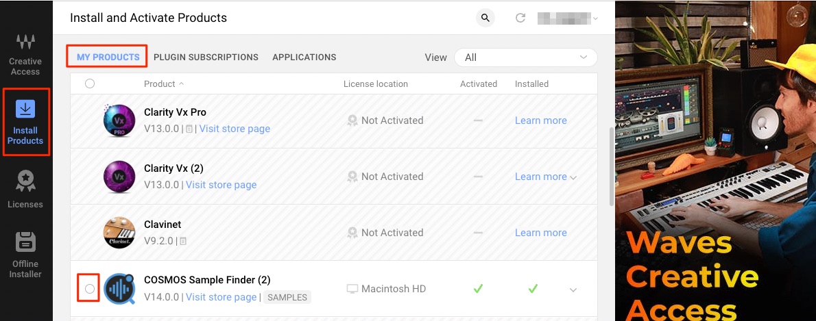Click license ribbon icon in Clarity Vx (2) row
This screenshot has height=321, width=816.
coord(352,177)
